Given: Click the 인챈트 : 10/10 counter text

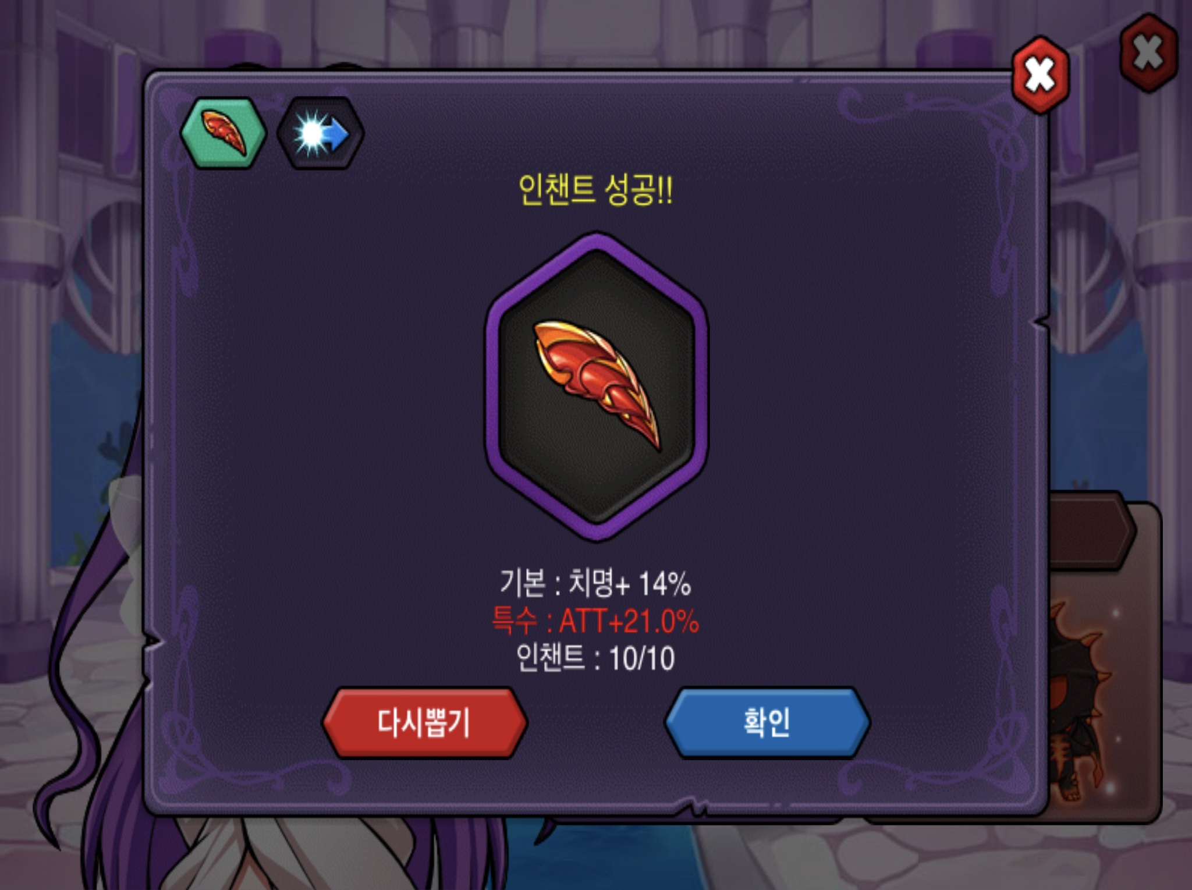Looking at the screenshot, I should (595, 658).
